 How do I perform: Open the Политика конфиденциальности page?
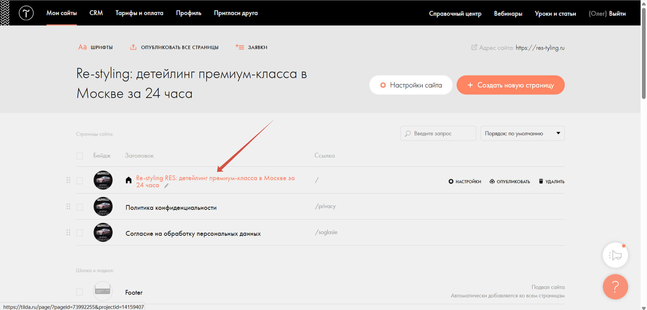point(171,208)
